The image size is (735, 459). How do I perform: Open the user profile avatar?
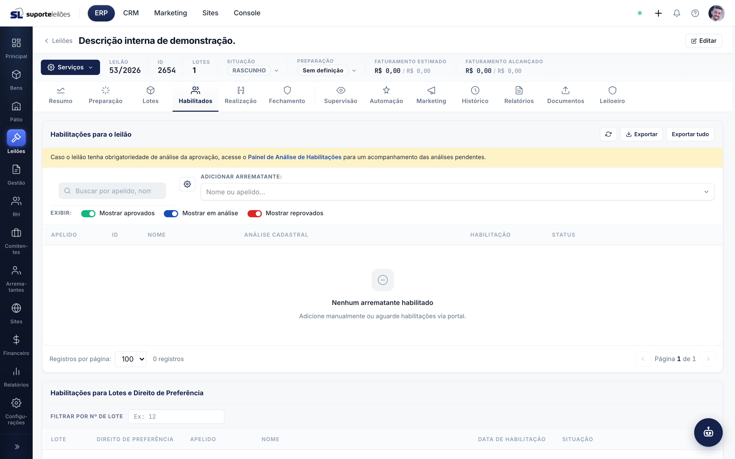coord(716,13)
